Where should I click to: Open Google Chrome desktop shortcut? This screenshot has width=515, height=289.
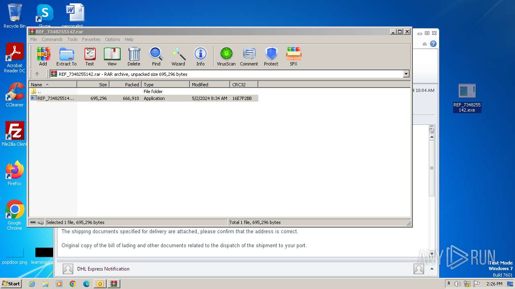(14, 215)
